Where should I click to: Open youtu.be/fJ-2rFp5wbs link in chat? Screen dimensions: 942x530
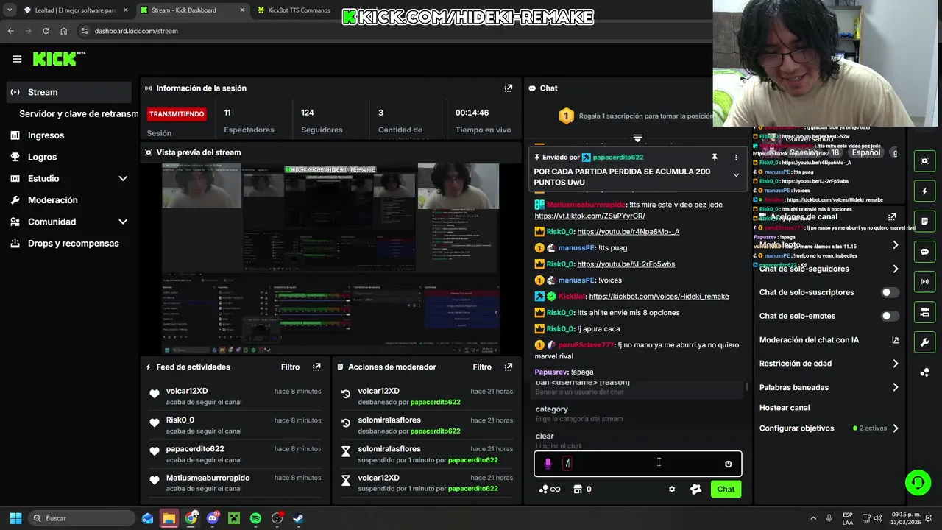click(x=626, y=264)
